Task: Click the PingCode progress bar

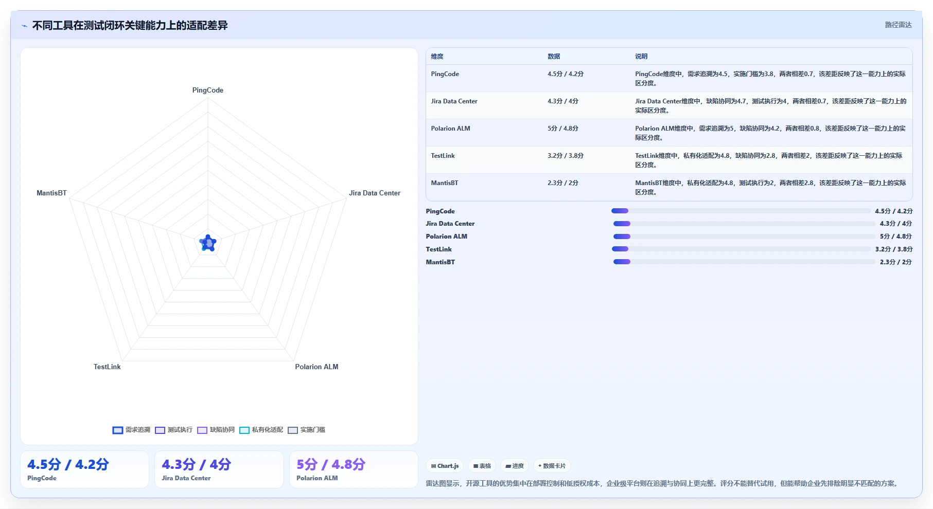Action: pos(741,211)
